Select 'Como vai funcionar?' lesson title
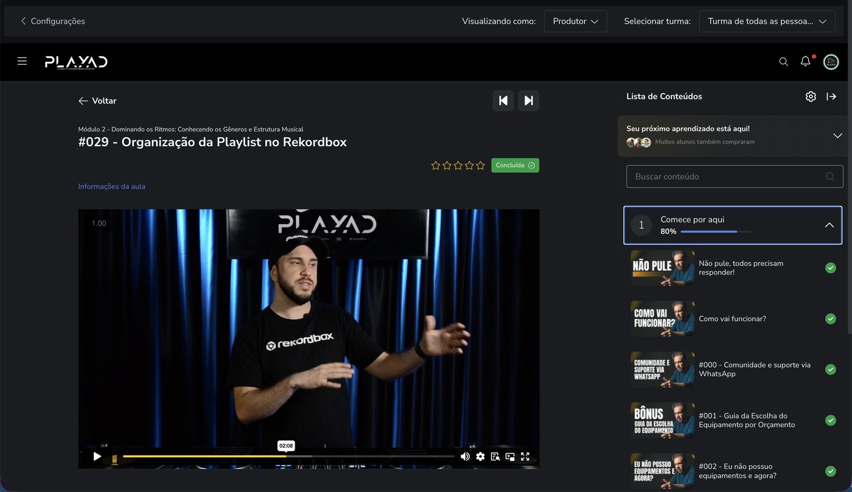The height and width of the screenshot is (492, 852). point(732,318)
